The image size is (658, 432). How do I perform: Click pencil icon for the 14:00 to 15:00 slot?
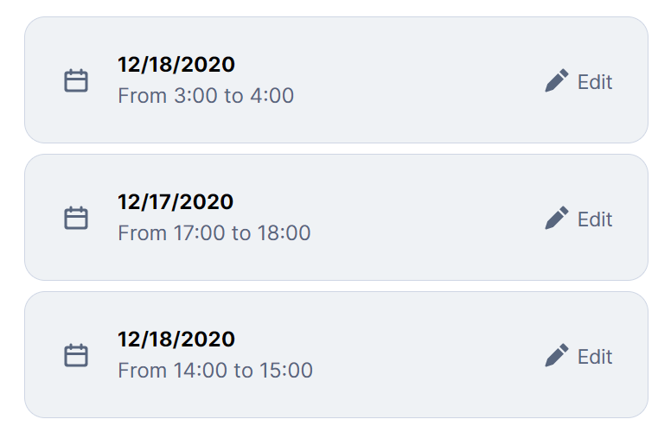[557, 355]
